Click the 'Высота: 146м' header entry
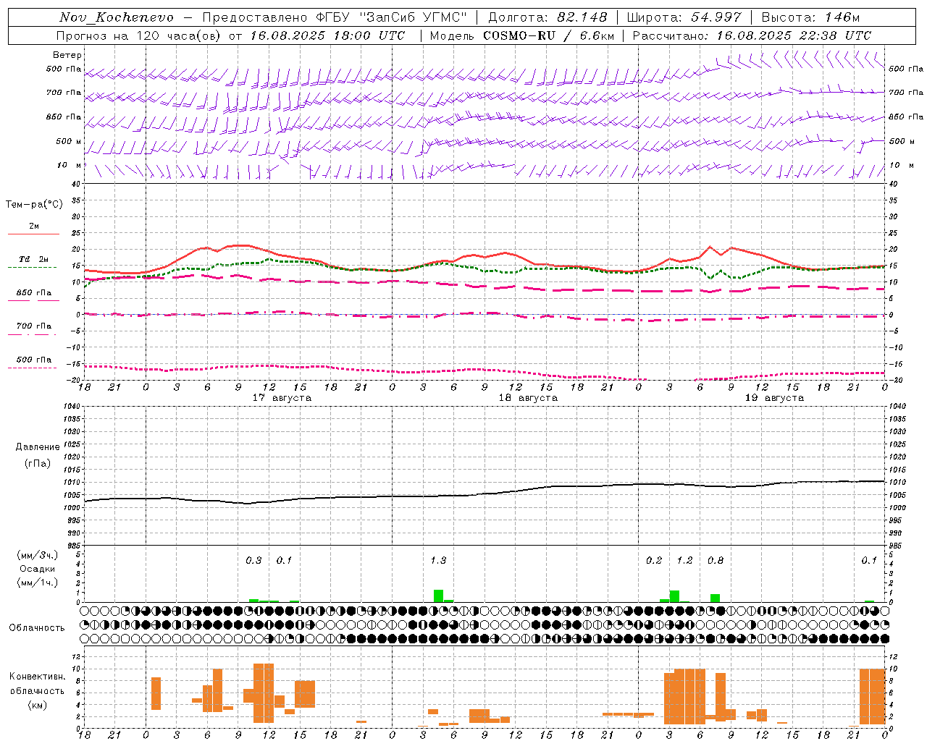927x741 pixels. [810, 17]
